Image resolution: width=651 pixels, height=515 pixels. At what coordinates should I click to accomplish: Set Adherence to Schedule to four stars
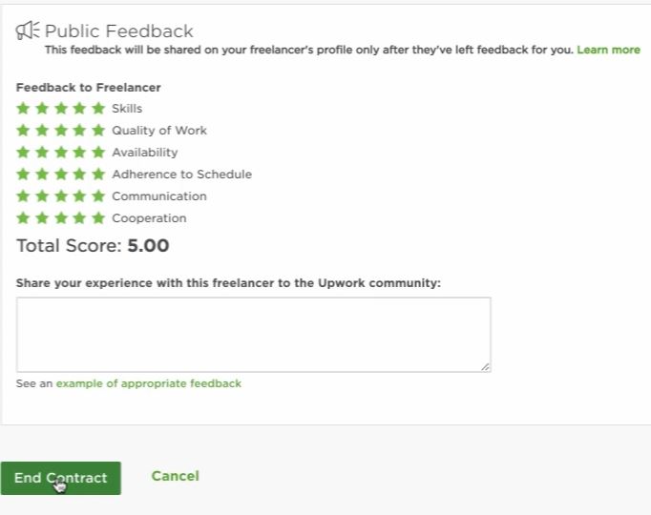coord(79,175)
